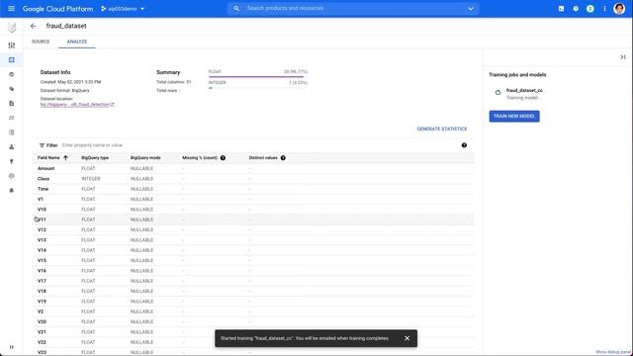Click the help icon beside Distinct values
The width and height of the screenshot is (633, 356).
(283, 158)
